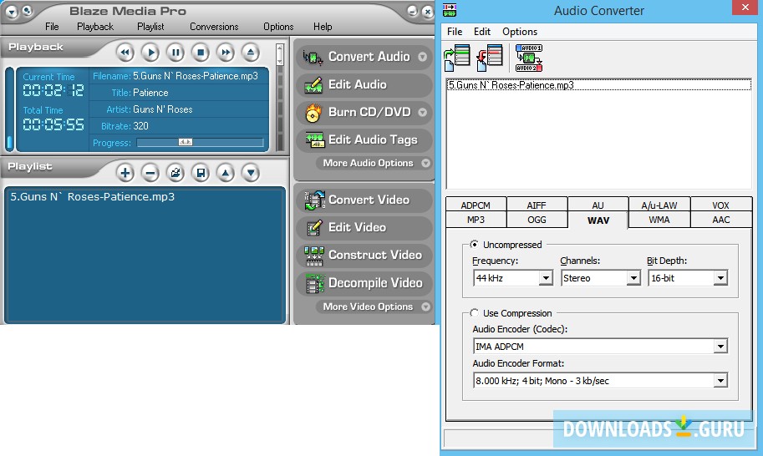Switch to the MP3 format tab
The width and height of the screenshot is (763, 456).
(x=476, y=220)
